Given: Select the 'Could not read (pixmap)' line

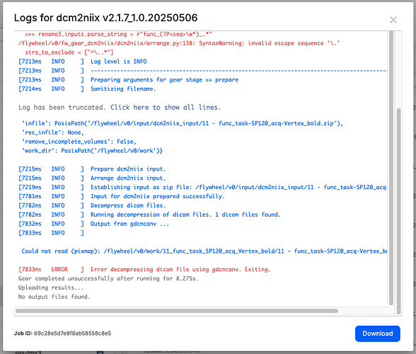Looking at the screenshot, I should tap(204, 251).
